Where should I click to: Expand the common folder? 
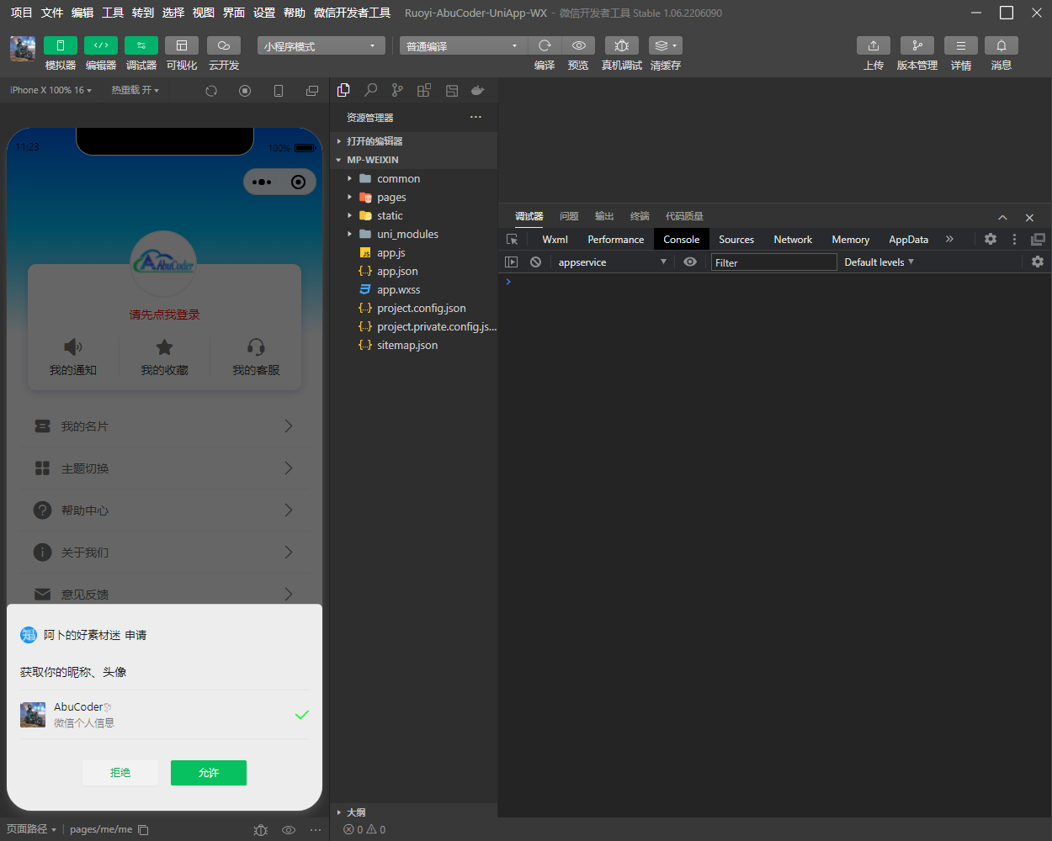pyautogui.click(x=413, y=178)
